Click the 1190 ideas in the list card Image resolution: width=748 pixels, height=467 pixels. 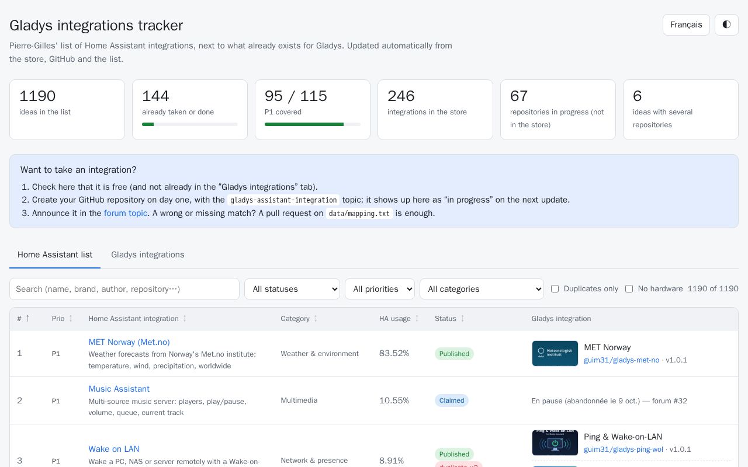[67, 110]
